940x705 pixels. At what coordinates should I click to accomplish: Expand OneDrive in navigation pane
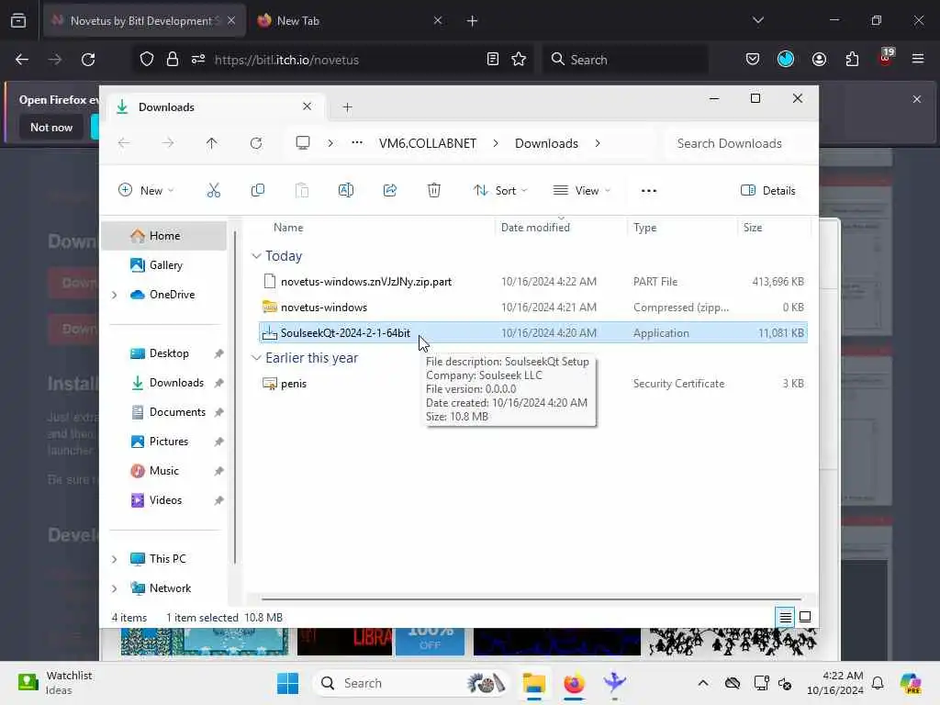(115, 295)
